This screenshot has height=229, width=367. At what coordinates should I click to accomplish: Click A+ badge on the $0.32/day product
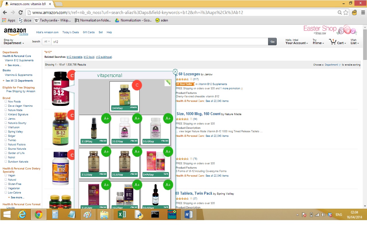137,152
